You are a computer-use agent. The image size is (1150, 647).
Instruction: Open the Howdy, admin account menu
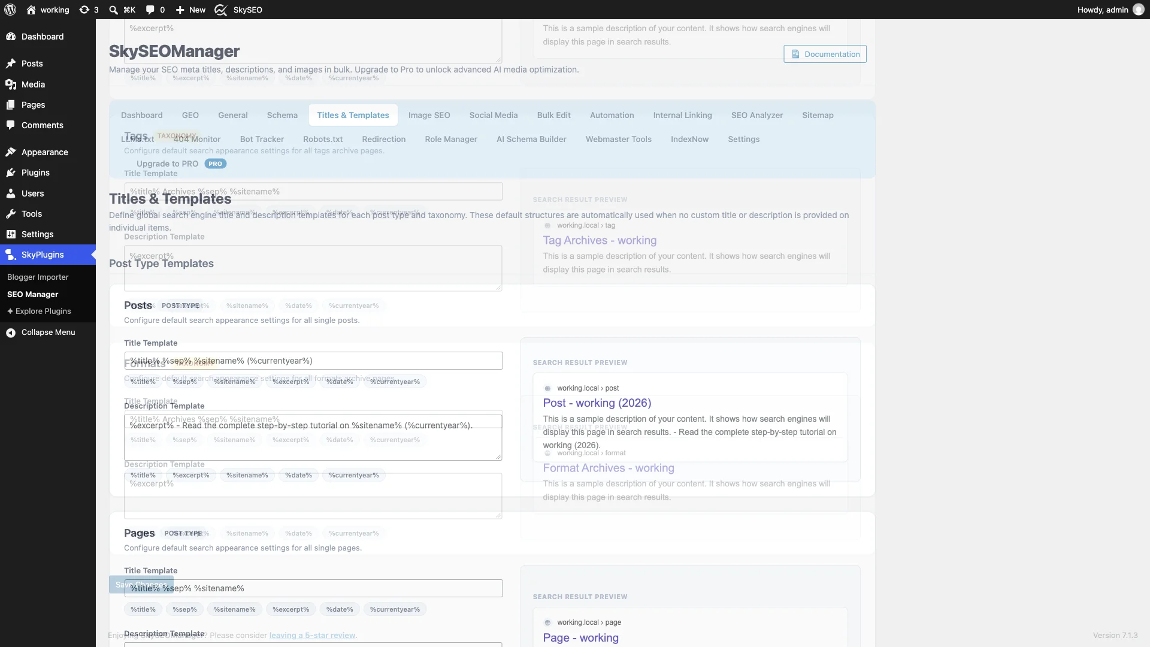coord(1110,10)
